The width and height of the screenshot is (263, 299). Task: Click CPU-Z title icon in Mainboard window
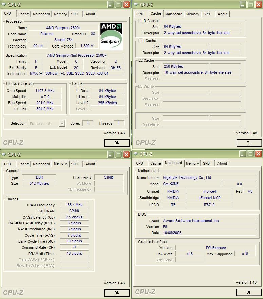(136, 154)
